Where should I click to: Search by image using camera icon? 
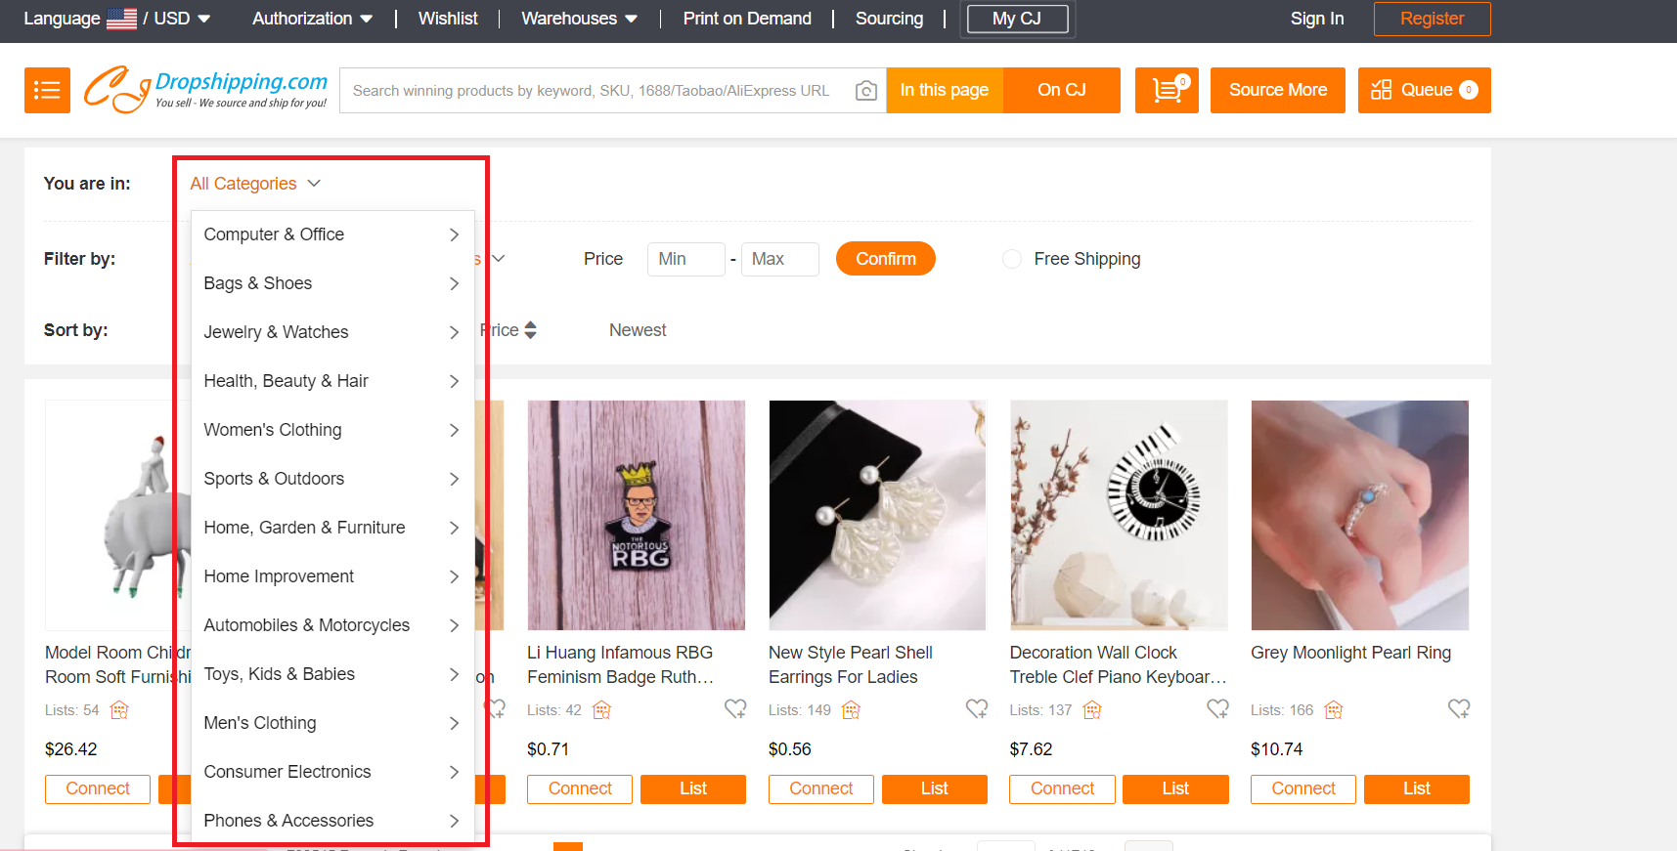point(865,91)
